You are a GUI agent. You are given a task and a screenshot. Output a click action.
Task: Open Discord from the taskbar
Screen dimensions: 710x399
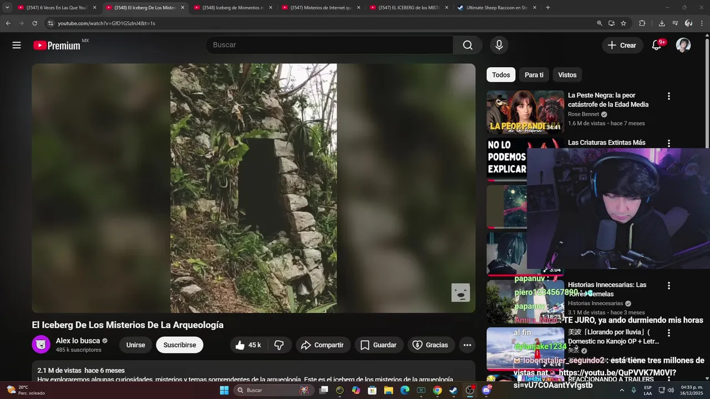(x=486, y=390)
